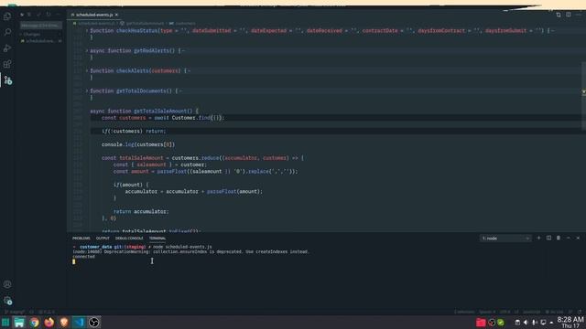586x329 pixels.
Task: Open the changed scheduled-events file in source control
Action: point(40,41)
